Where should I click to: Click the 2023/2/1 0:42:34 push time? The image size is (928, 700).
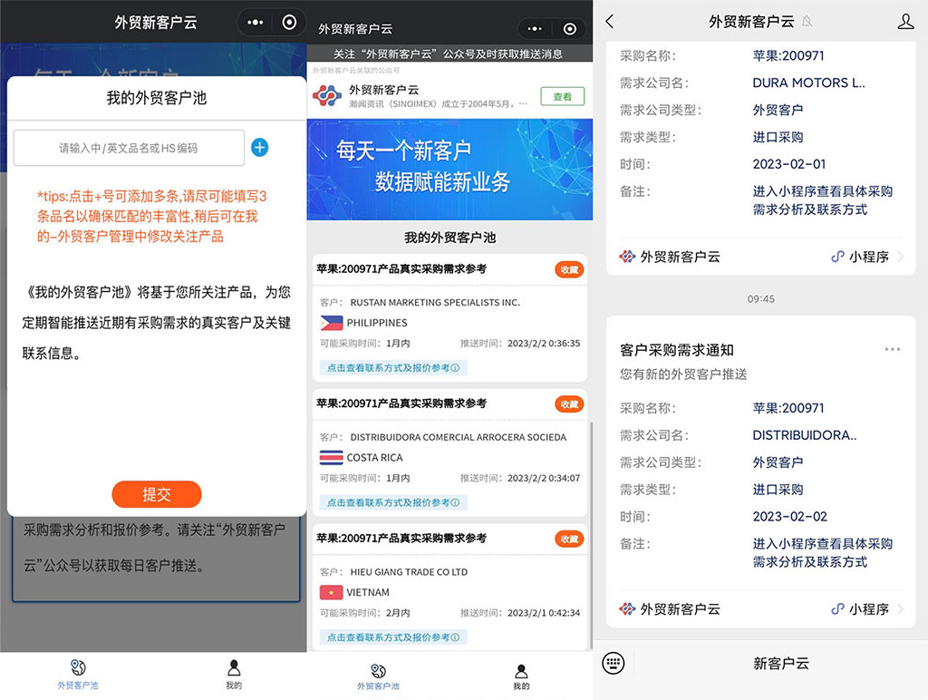point(544,613)
